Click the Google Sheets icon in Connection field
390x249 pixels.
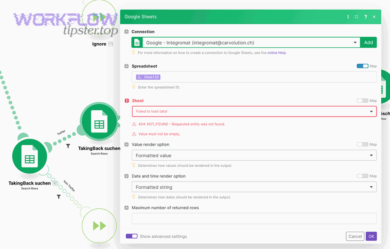point(137,42)
